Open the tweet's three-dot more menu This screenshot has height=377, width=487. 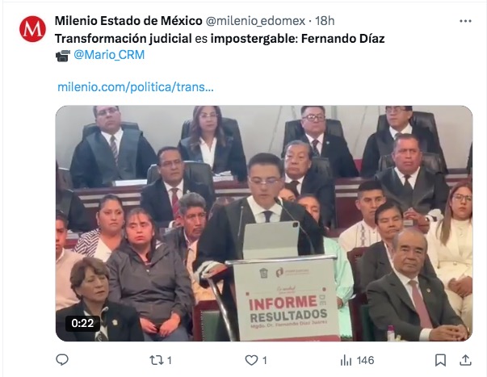465,21
